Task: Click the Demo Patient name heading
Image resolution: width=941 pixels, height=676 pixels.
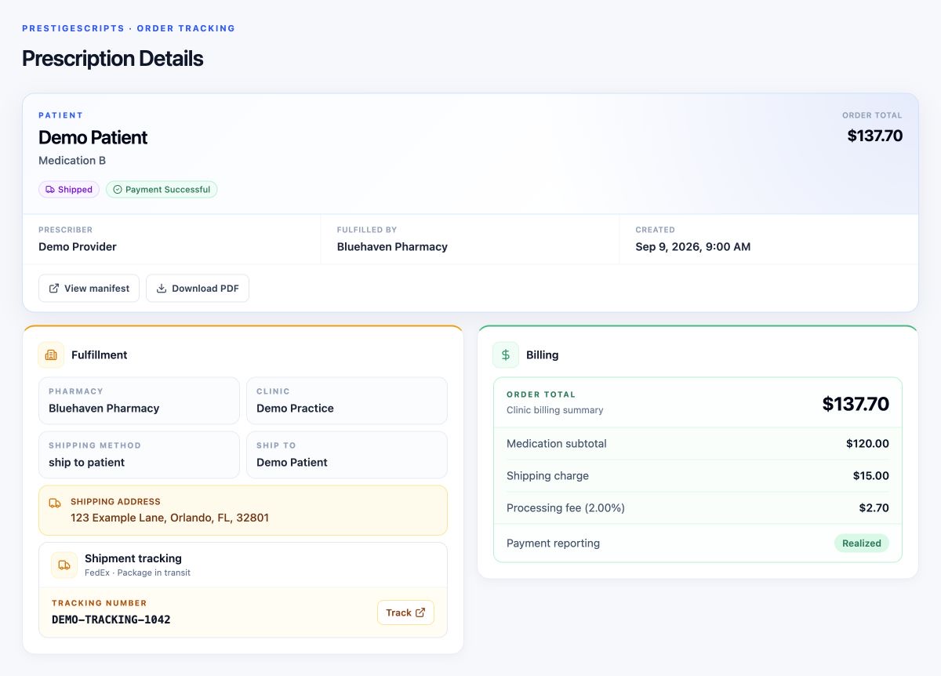Action: (x=93, y=137)
